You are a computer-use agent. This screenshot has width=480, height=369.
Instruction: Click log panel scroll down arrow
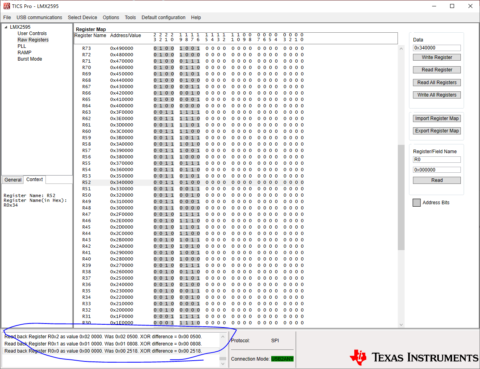point(223,363)
